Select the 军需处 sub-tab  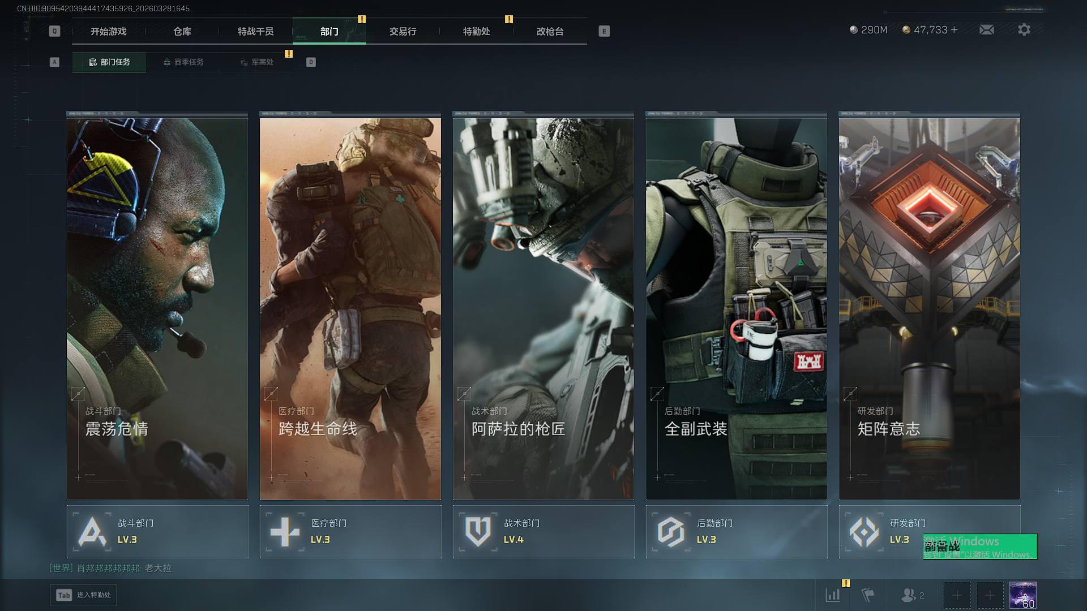point(256,62)
